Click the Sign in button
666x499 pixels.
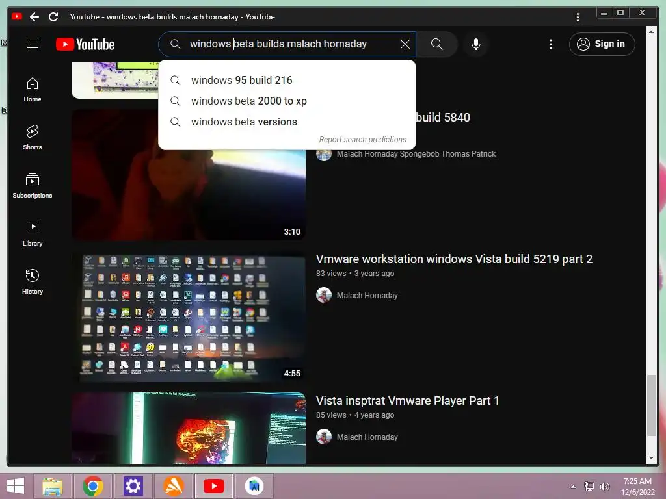pos(602,44)
